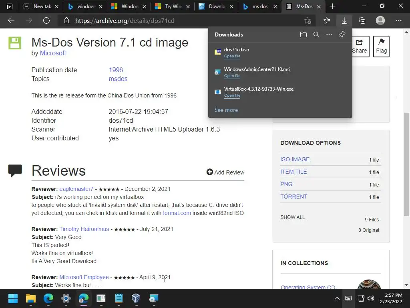This screenshot has width=410, height=308.
Task: Open eaglemaster7 reviewer profile
Action: (76, 189)
